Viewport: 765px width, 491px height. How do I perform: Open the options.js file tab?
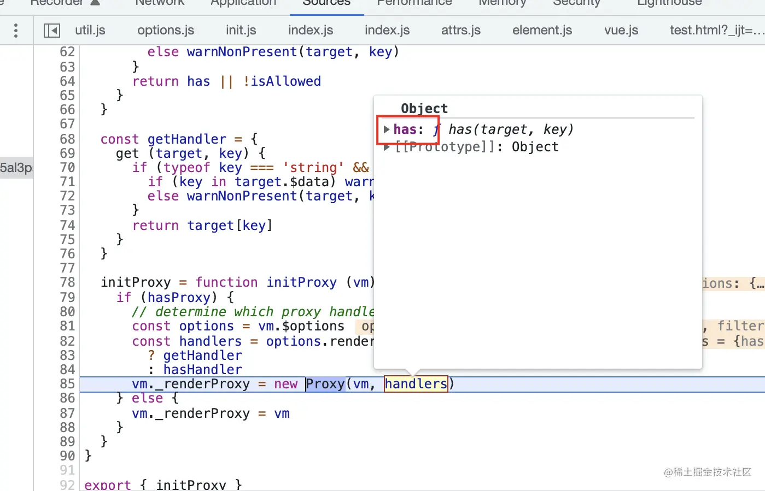click(x=166, y=30)
